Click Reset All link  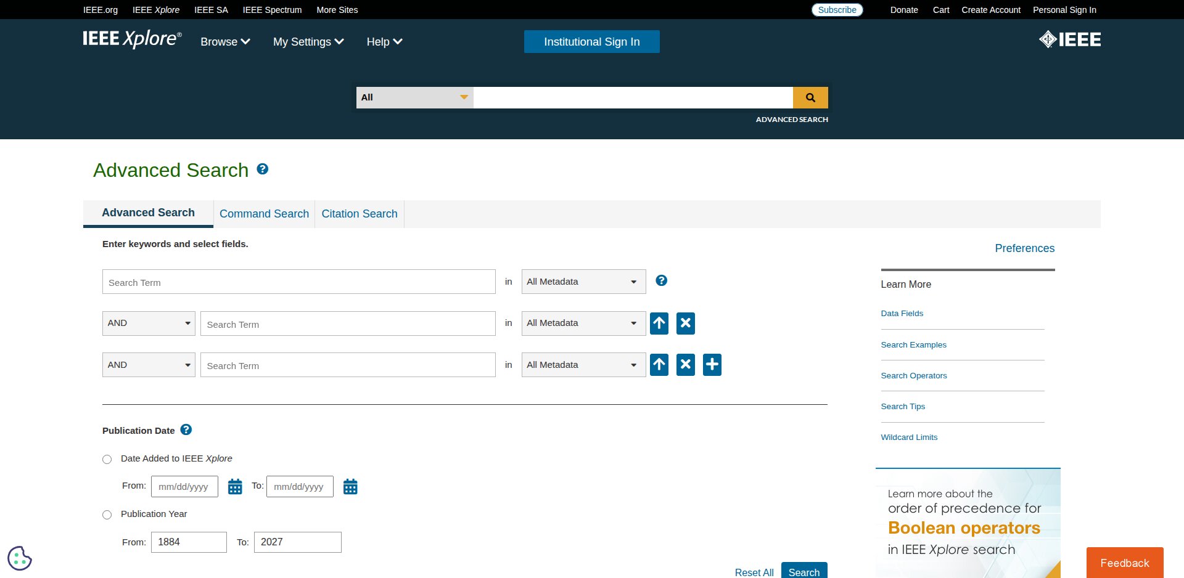(x=754, y=572)
